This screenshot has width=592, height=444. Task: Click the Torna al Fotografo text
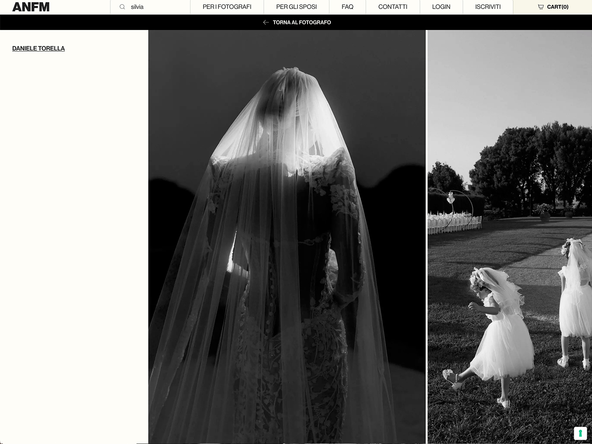[x=302, y=23]
